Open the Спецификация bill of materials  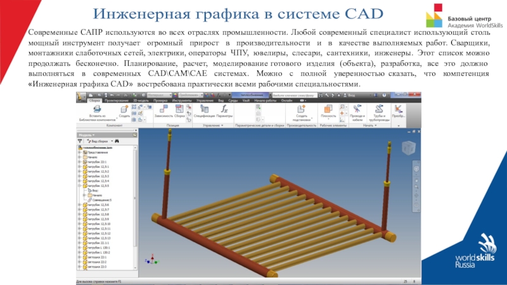pos(204,111)
